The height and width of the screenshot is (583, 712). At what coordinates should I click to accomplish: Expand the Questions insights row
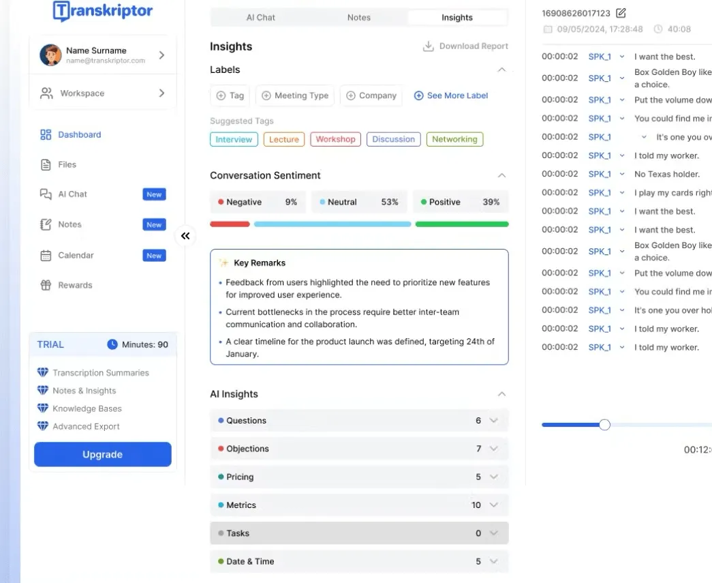coord(358,421)
